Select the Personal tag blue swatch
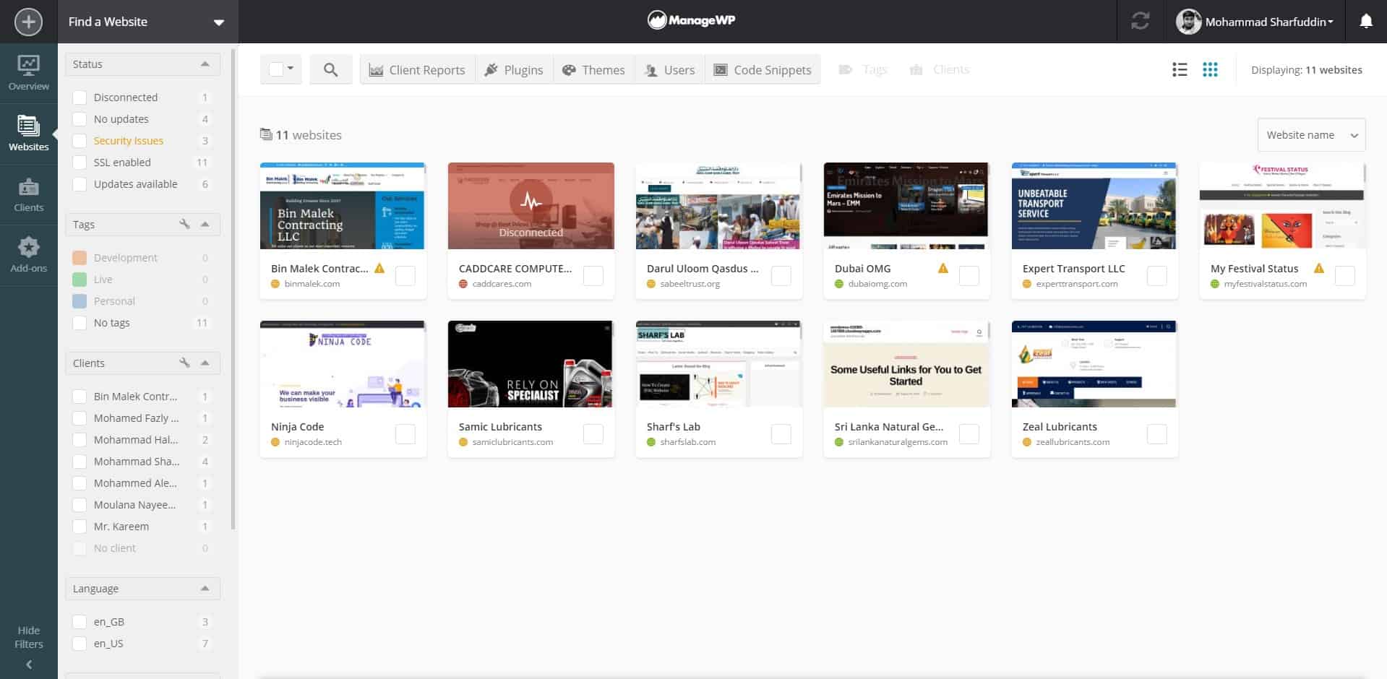Image resolution: width=1387 pixels, height=679 pixels. 80,301
